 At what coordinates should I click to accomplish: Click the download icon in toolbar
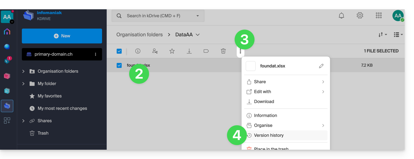(189, 51)
